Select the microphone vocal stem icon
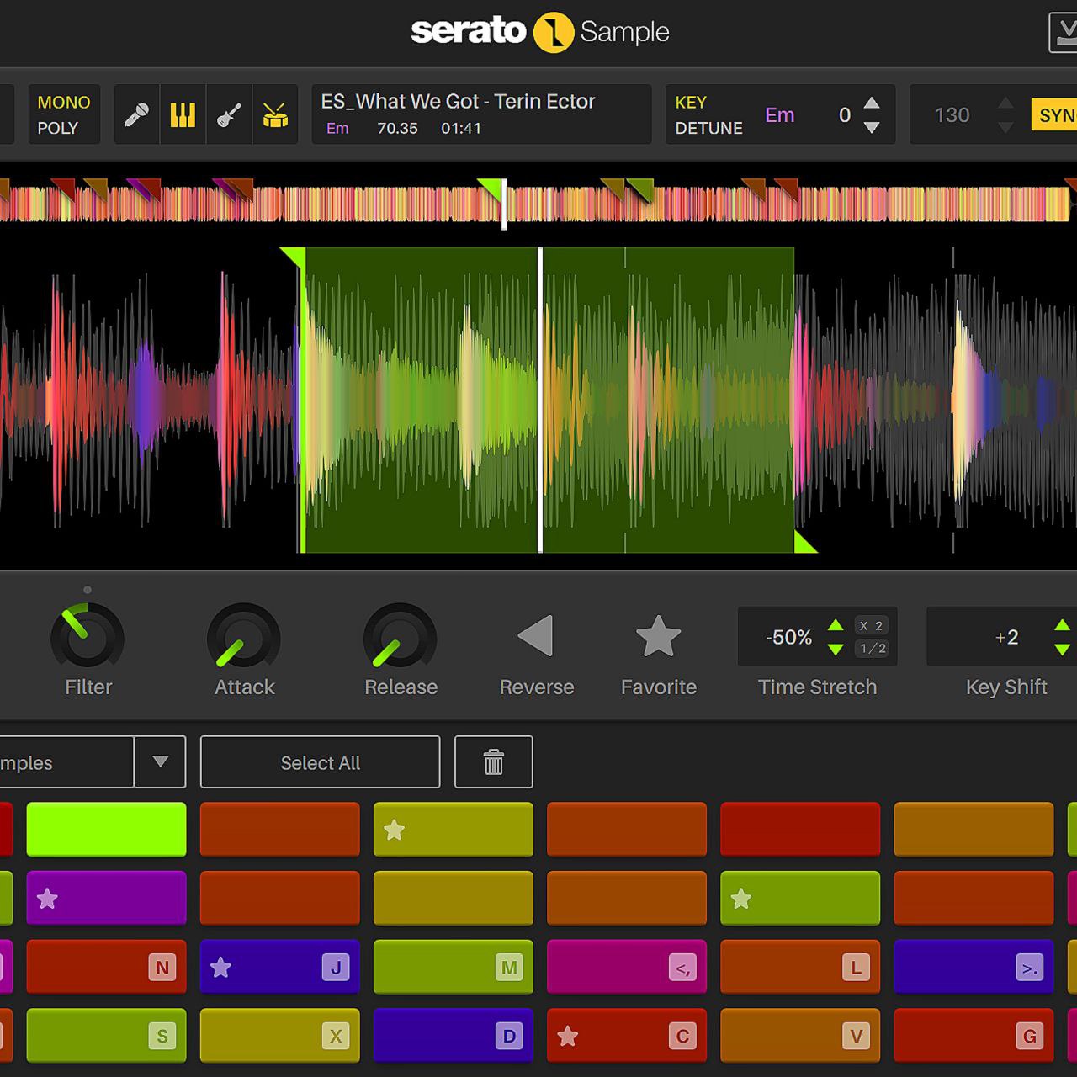Viewport: 1077px width, 1077px height. click(x=136, y=114)
